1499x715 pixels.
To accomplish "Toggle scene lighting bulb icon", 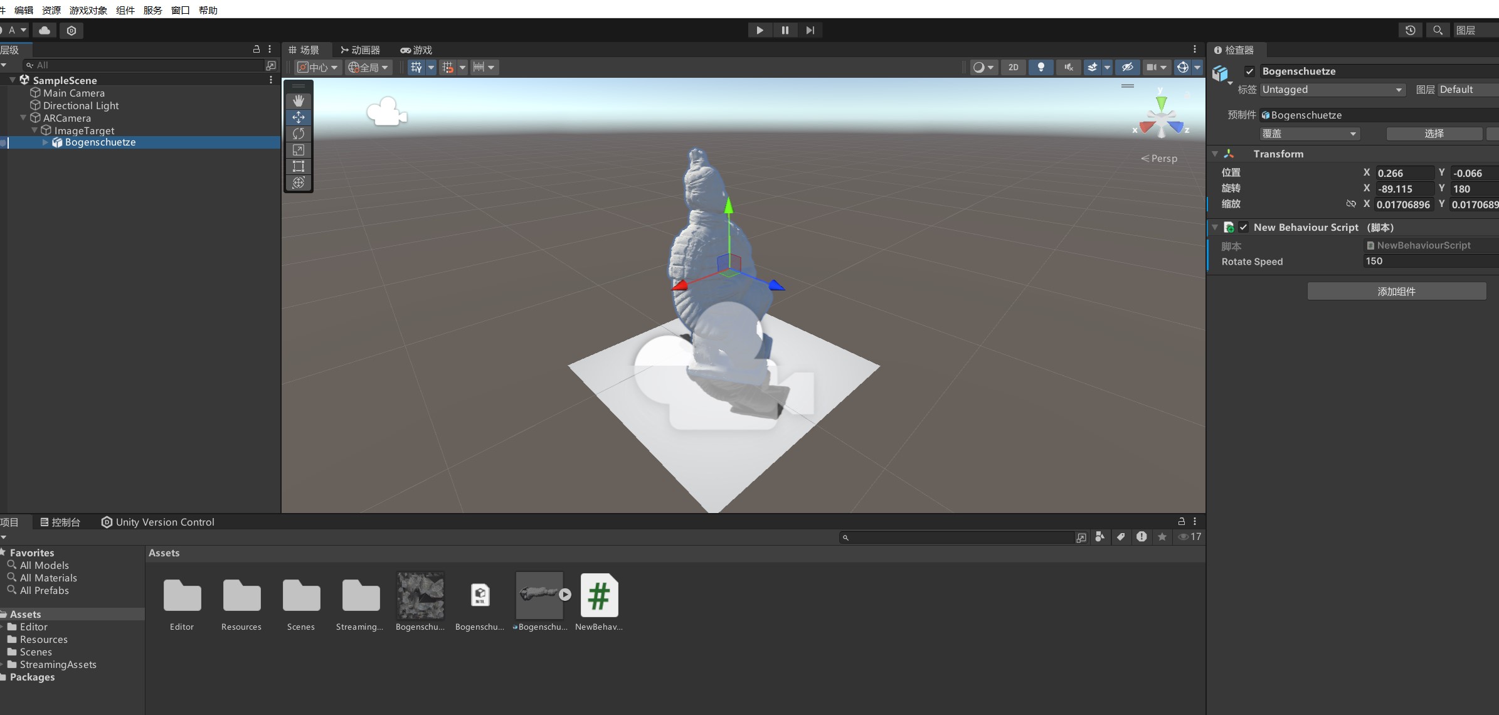I will [1041, 67].
